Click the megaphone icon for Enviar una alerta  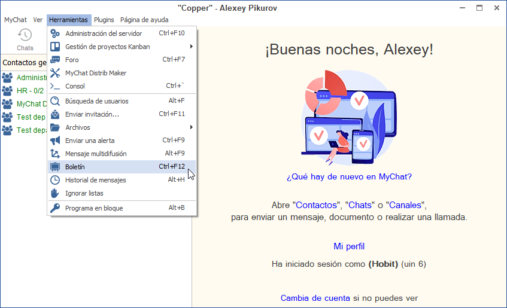click(x=55, y=141)
